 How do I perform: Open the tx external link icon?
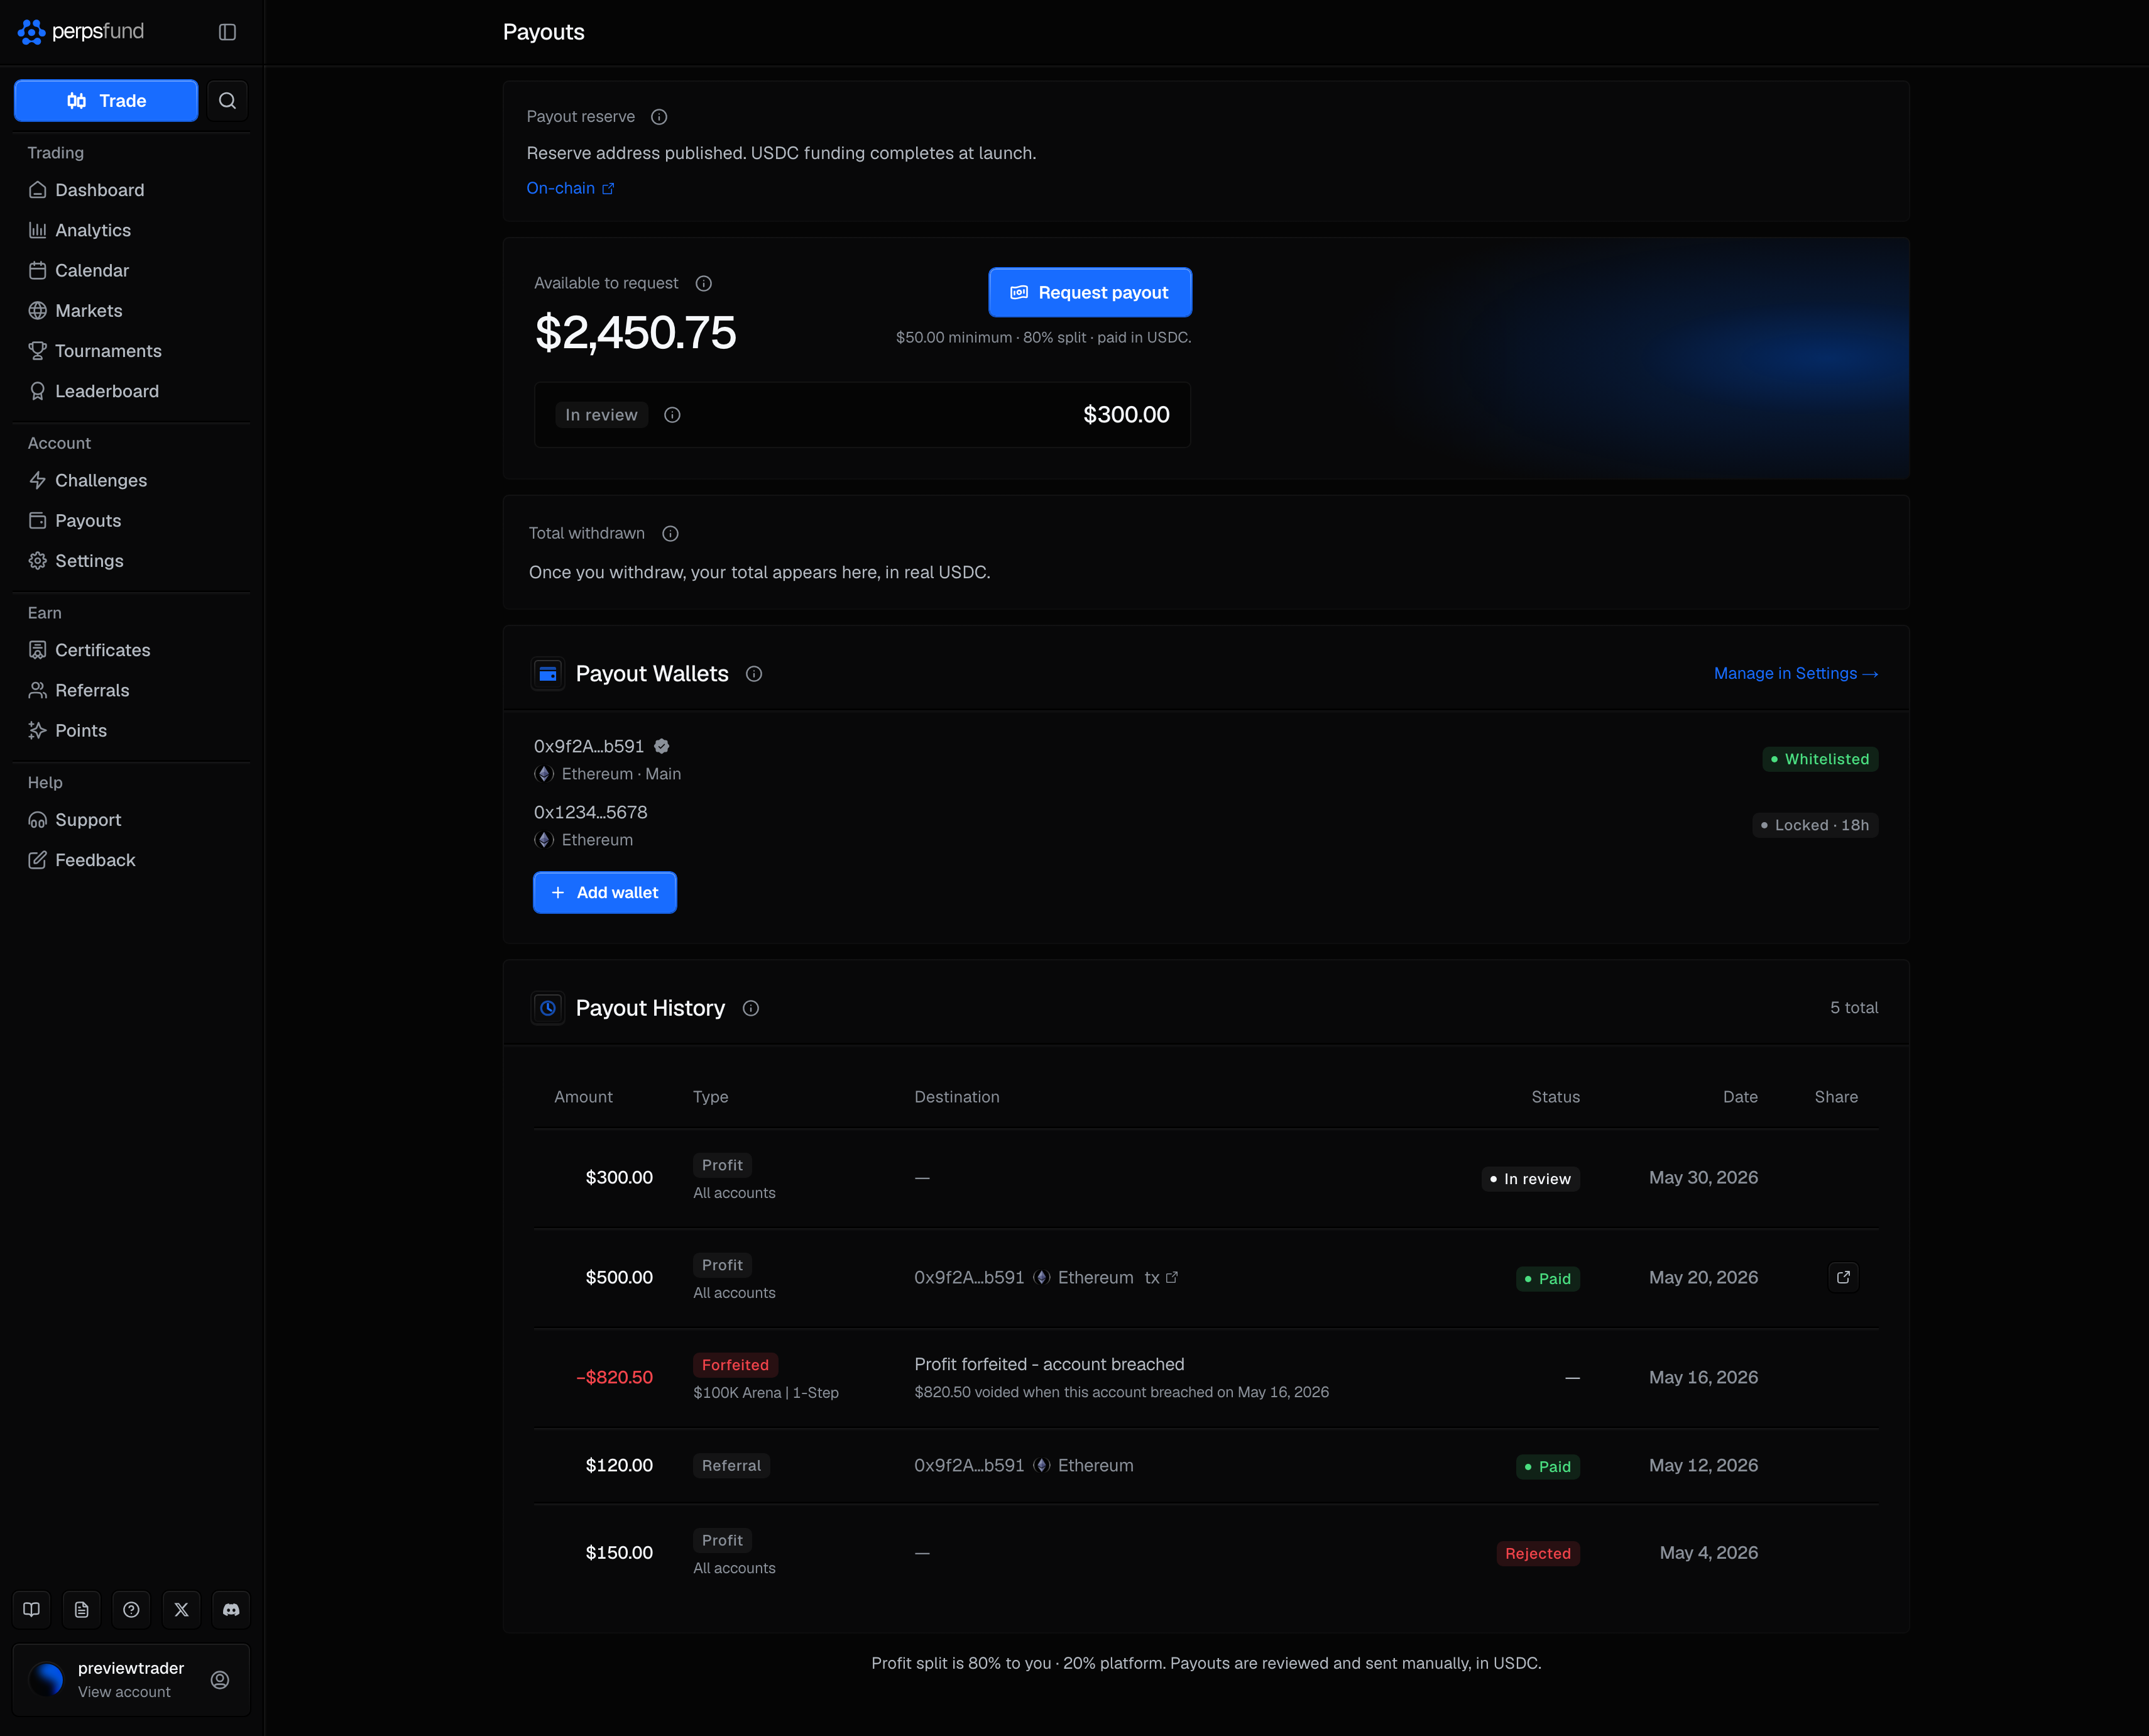click(1171, 1277)
